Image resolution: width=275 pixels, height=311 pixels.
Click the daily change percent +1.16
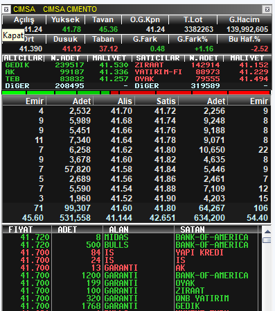coord(204,49)
